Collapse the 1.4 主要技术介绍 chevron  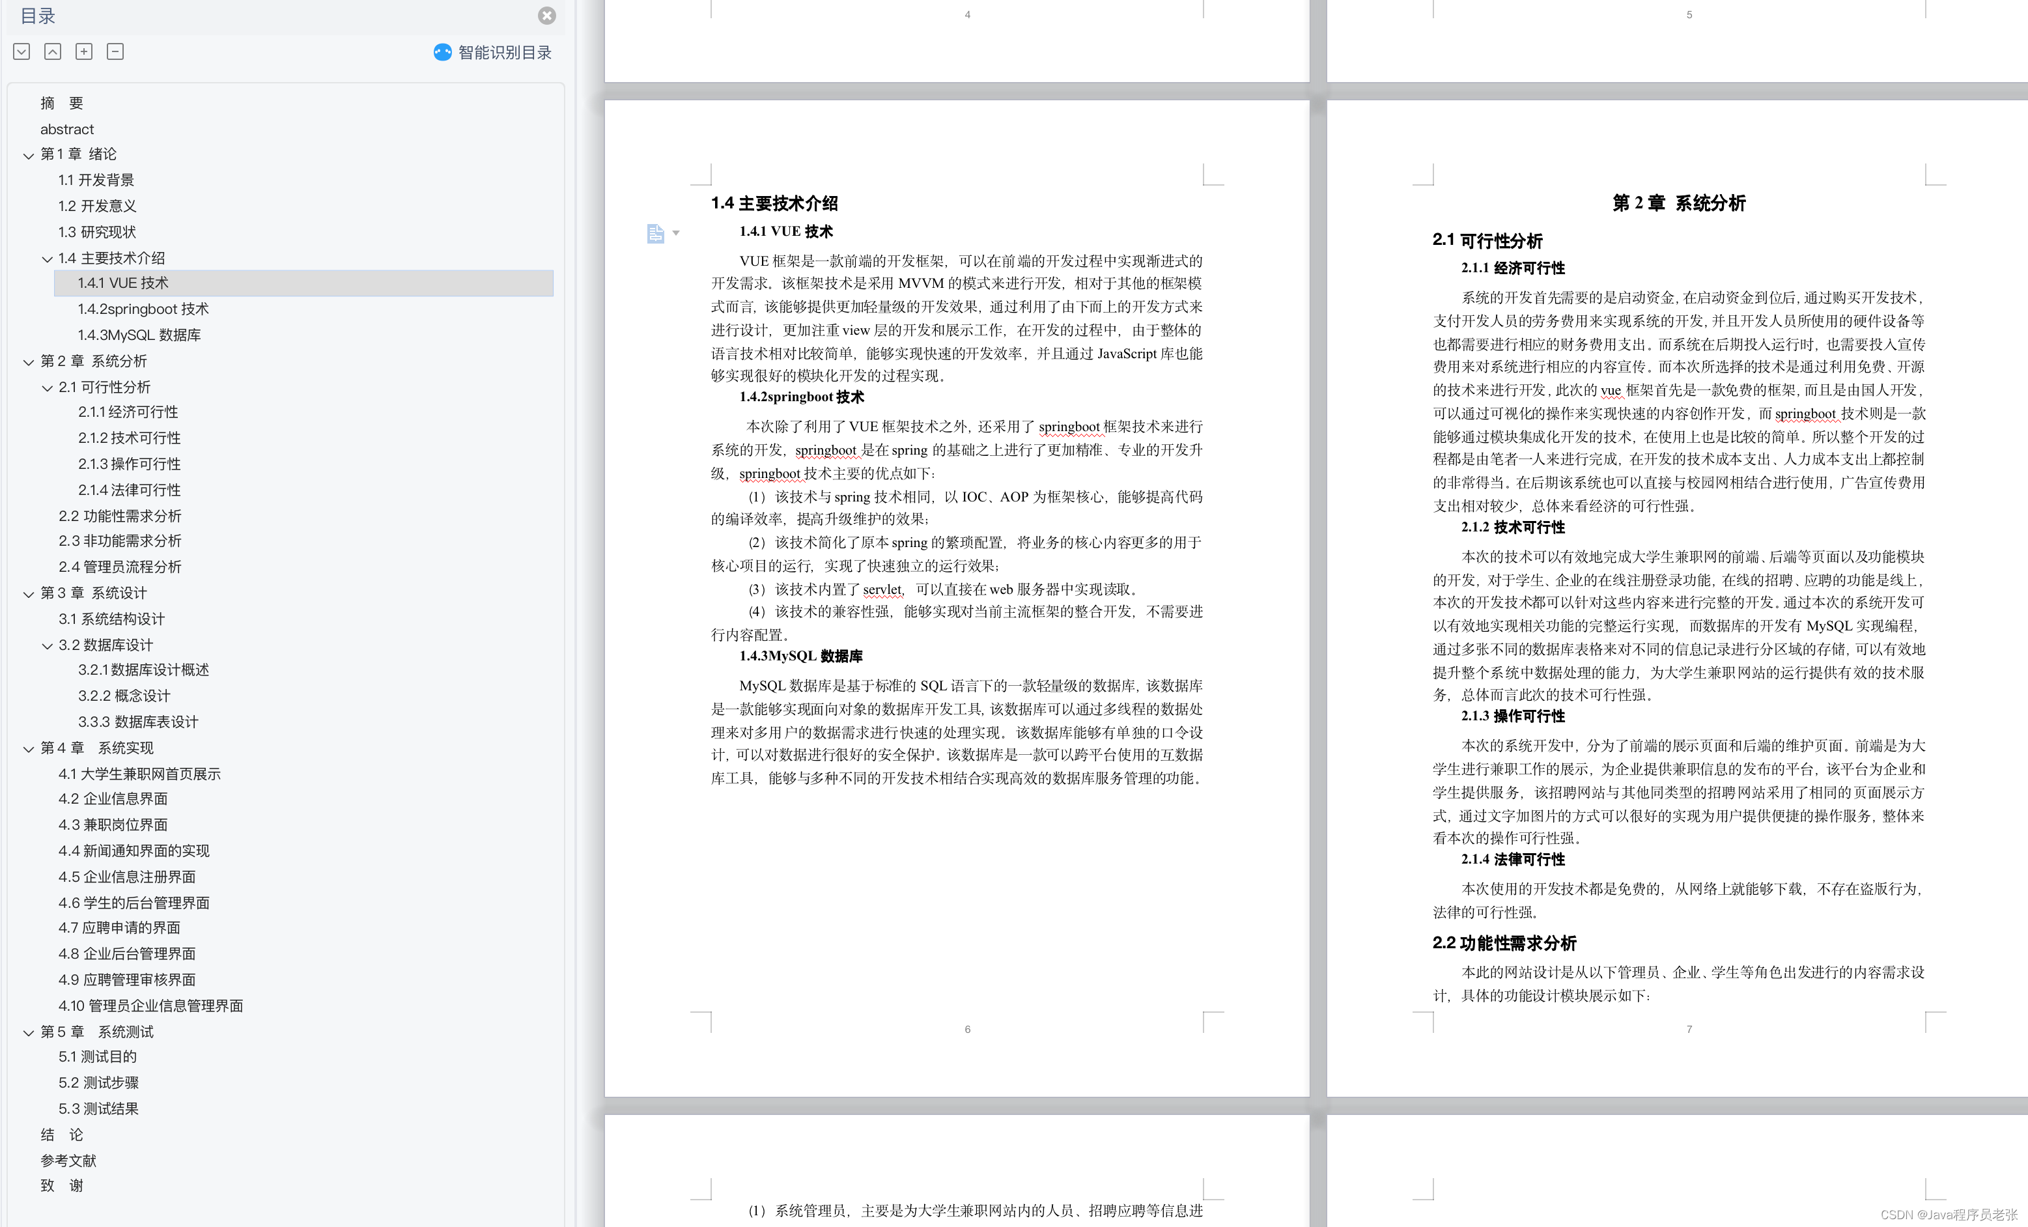click(x=48, y=259)
